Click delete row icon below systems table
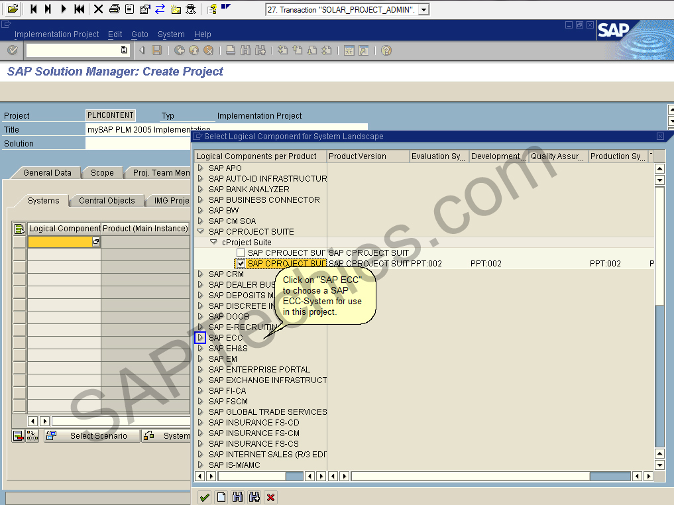Image resolution: width=674 pixels, height=505 pixels. coord(18,436)
